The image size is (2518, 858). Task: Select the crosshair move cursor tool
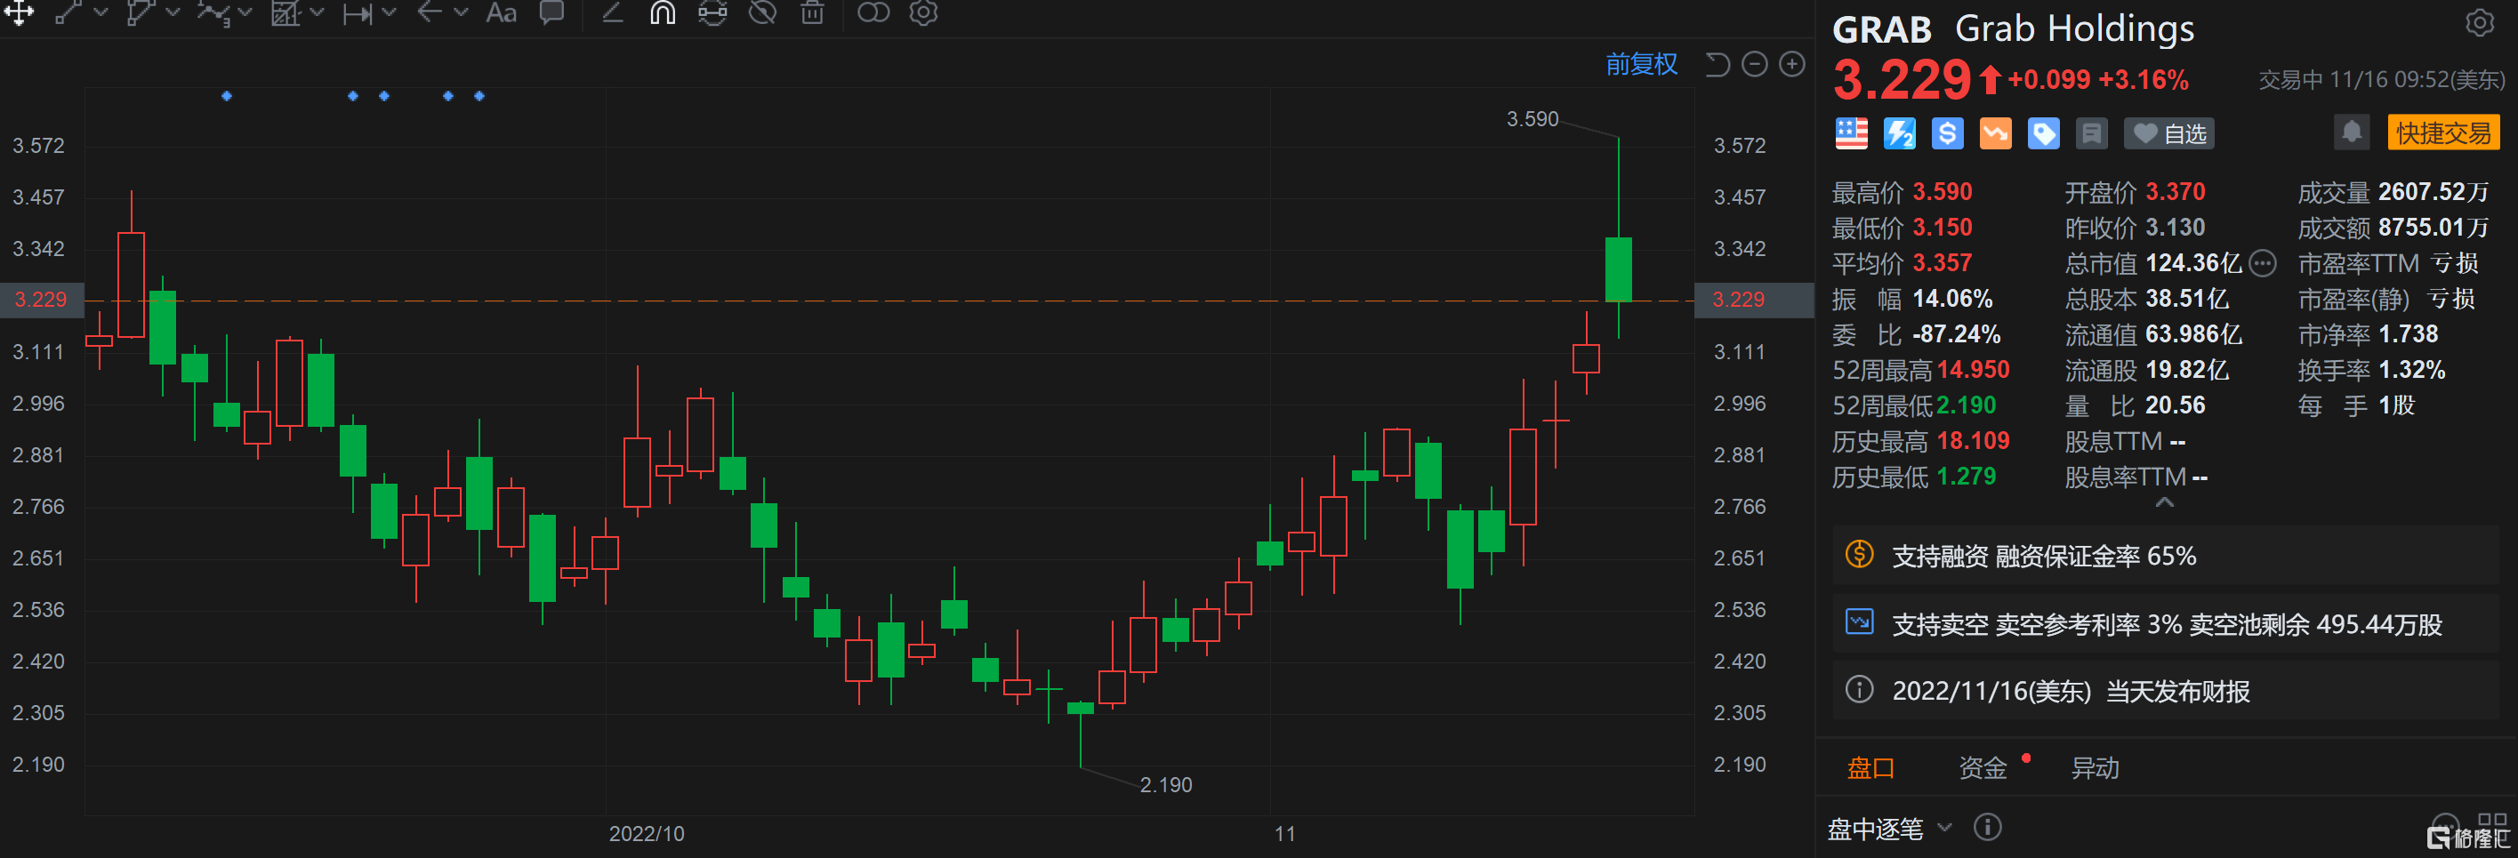pos(19,12)
